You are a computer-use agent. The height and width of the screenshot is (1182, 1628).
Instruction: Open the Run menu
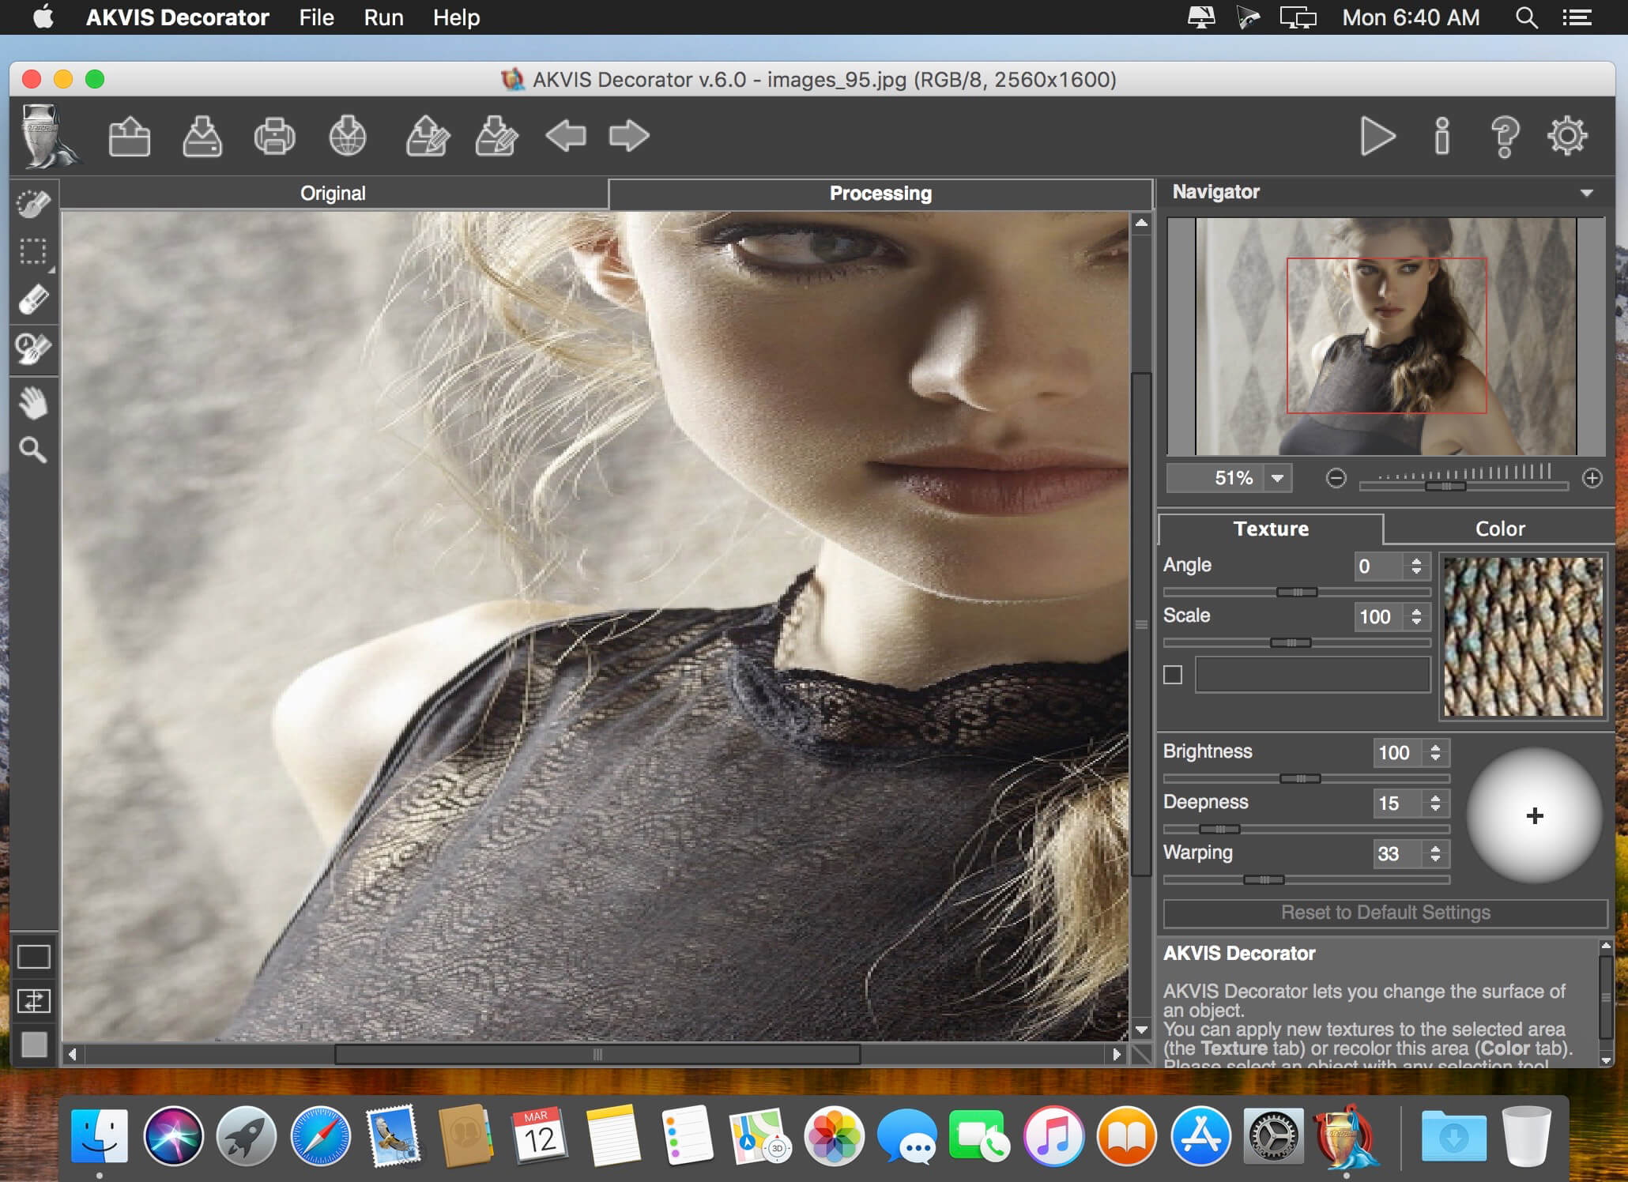pos(384,17)
